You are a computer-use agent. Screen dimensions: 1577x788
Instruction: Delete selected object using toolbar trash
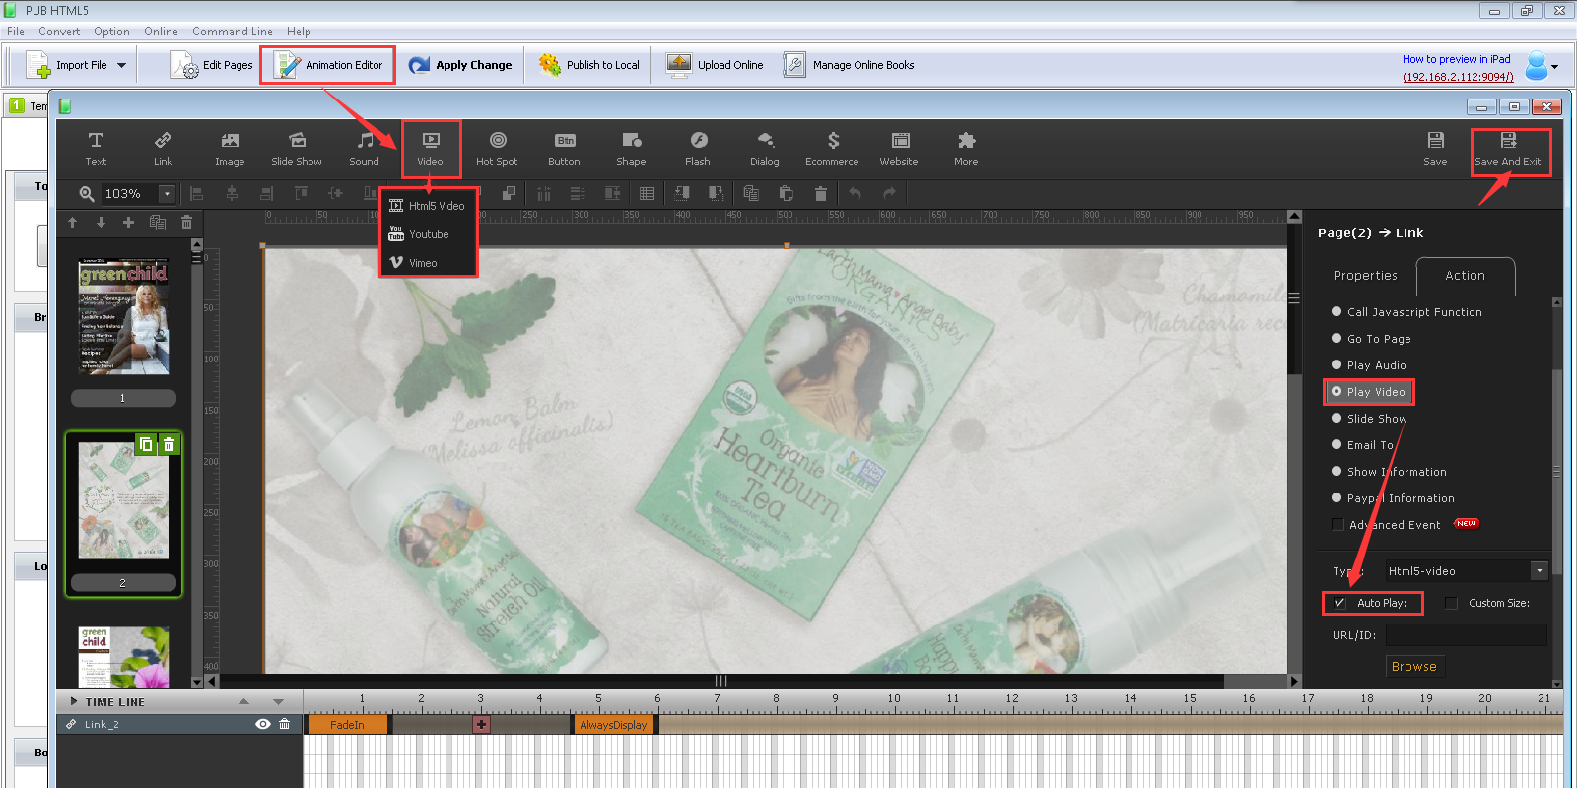(x=820, y=194)
